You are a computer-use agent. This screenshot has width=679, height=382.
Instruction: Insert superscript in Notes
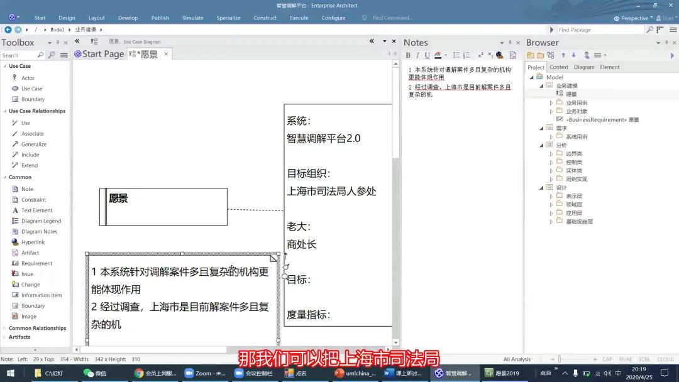tap(480, 55)
